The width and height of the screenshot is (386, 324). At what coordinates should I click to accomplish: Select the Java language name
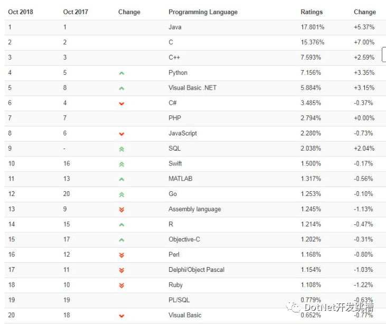(x=175, y=27)
